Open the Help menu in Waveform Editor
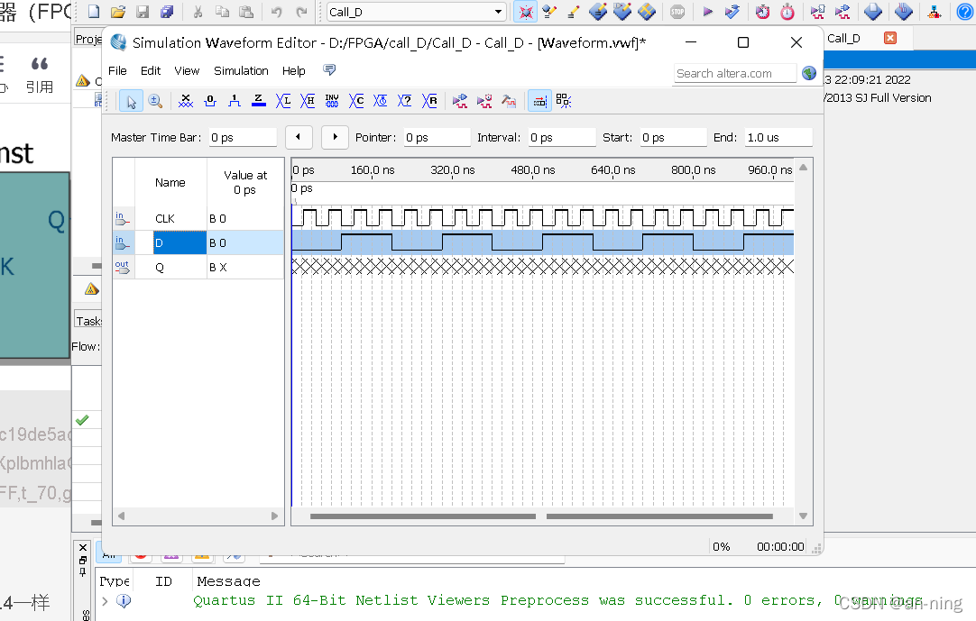 pyautogui.click(x=294, y=71)
